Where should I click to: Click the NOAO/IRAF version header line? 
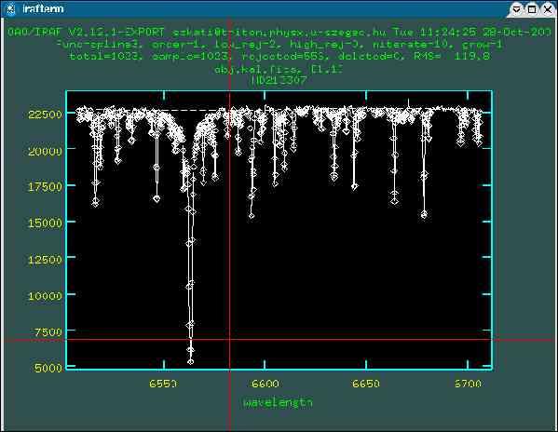tap(279, 33)
